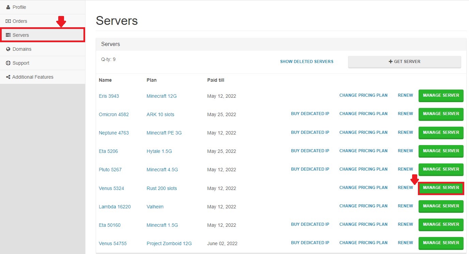This screenshot has width=469, height=254.
Task: Open the Eris 3943 server details
Action: pyautogui.click(x=109, y=96)
